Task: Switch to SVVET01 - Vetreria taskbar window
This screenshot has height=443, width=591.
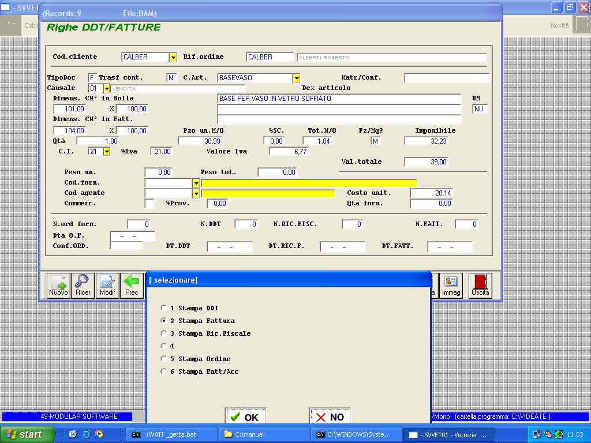Action: click(x=448, y=434)
